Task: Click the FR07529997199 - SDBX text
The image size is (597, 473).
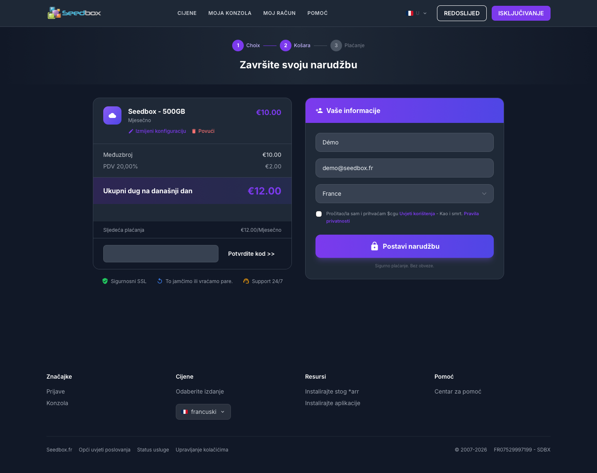Action: click(522, 450)
